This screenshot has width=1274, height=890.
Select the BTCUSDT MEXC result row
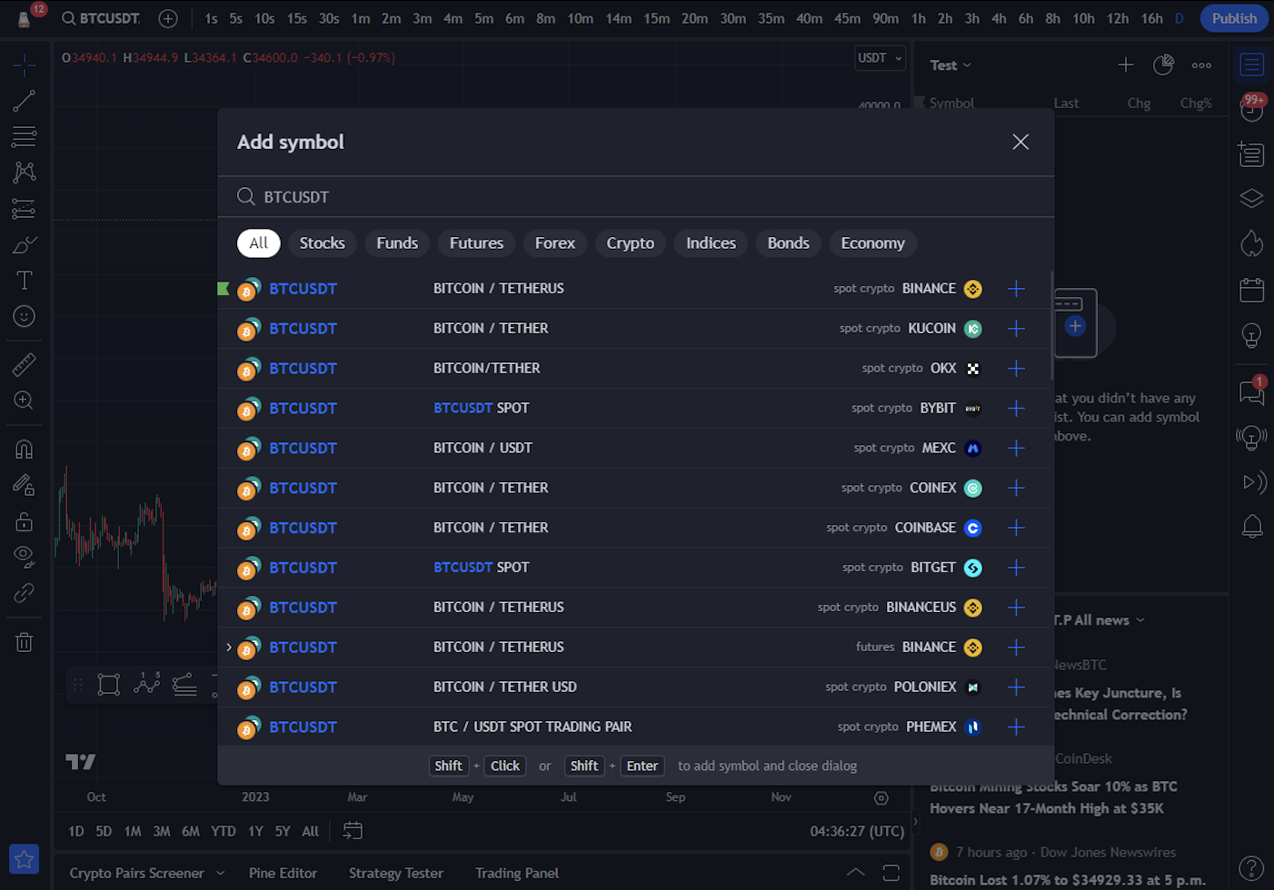pos(634,449)
